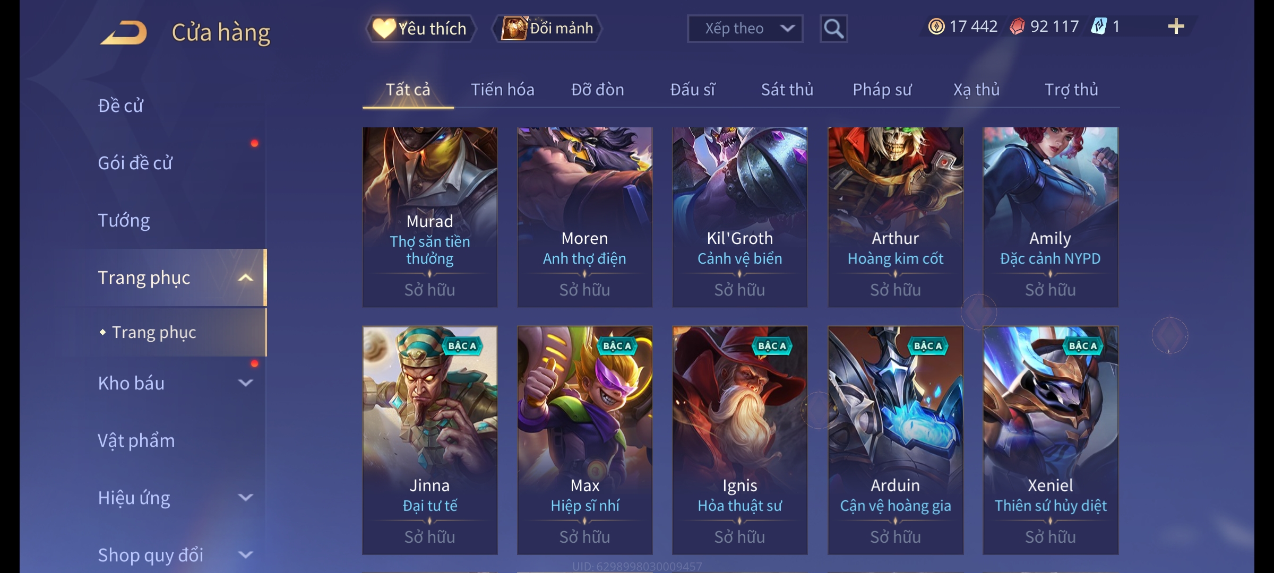Expand the Kho báu sidebar section
The width and height of the screenshot is (1274, 573).
click(245, 383)
